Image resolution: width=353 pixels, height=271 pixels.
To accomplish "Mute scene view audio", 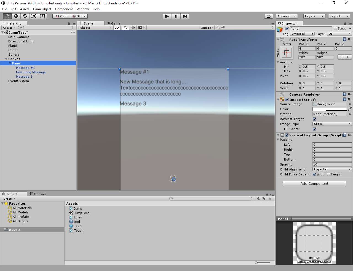I will (133, 28).
